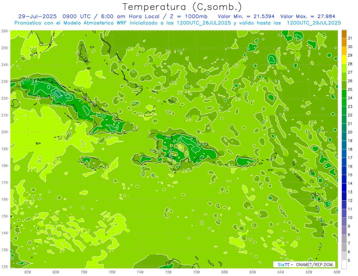Click the "74W" longitude axis label
Image resolution: width=358 pixels, height=276 pixels.
point(140,272)
